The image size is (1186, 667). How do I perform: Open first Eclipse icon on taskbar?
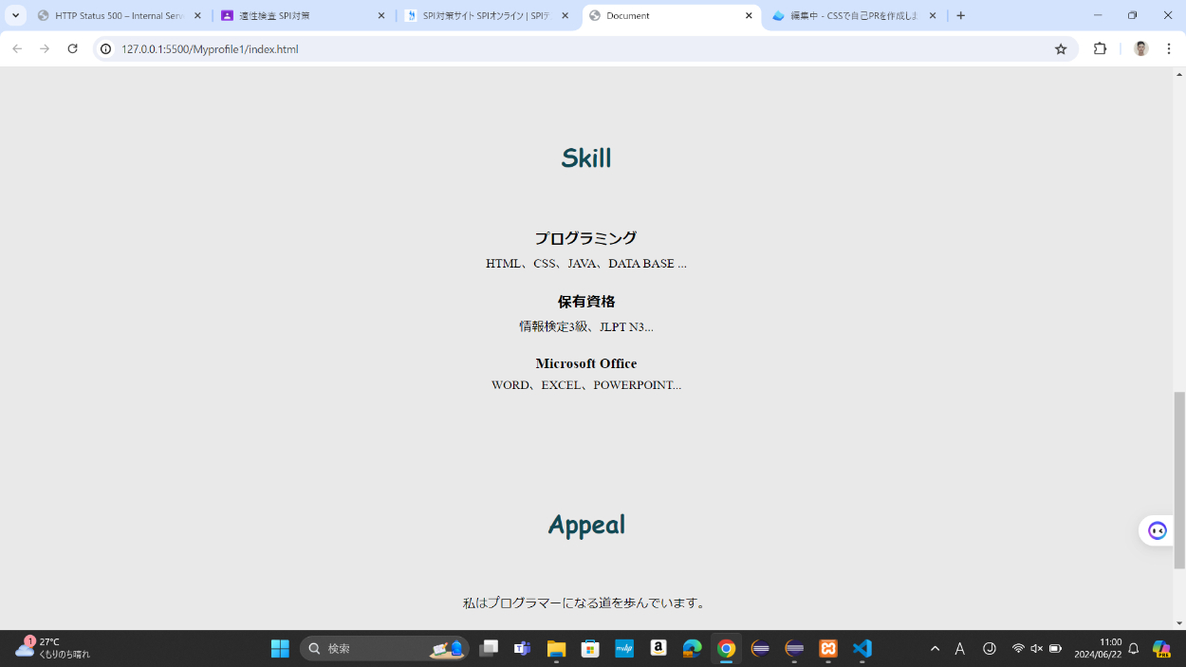(x=760, y=649)
